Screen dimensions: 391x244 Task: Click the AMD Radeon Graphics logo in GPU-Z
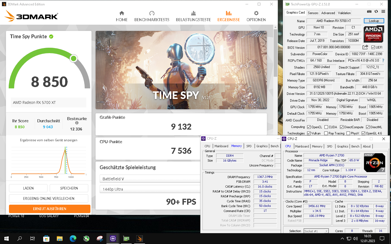[374, 34]
